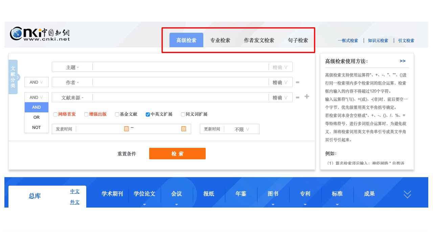
Task: Open the end date calendar picker
Action: tap(184, 129)
